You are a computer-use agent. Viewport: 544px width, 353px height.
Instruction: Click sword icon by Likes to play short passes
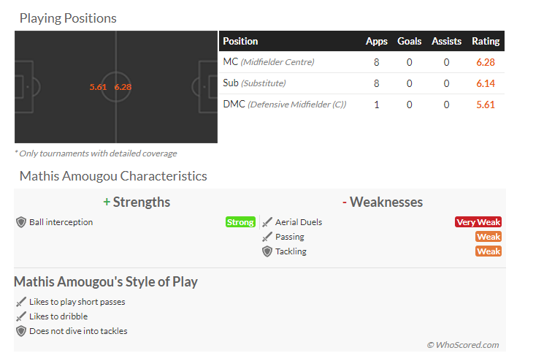click(x=21, y=302)
